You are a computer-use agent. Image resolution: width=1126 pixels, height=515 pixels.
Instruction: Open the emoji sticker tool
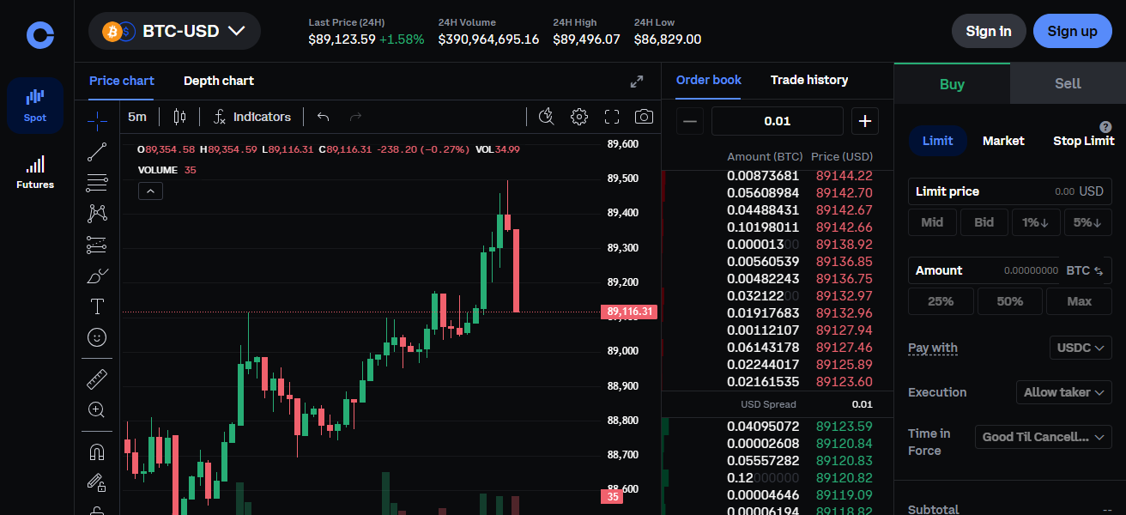pyautogui.click(x=96, y=337)
